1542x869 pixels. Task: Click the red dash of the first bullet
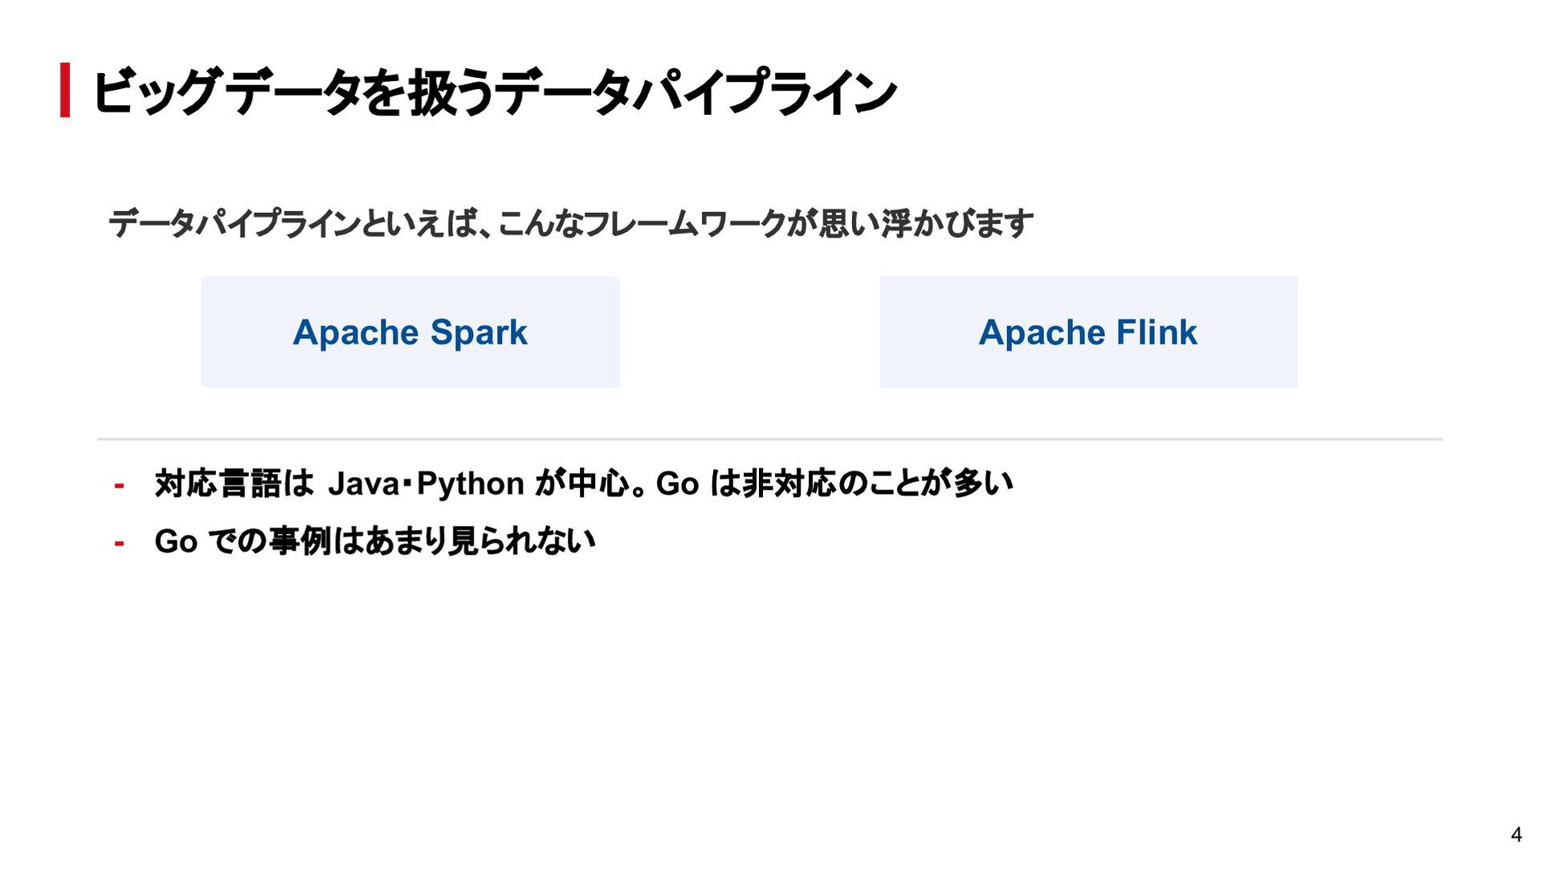coord(119,485)
